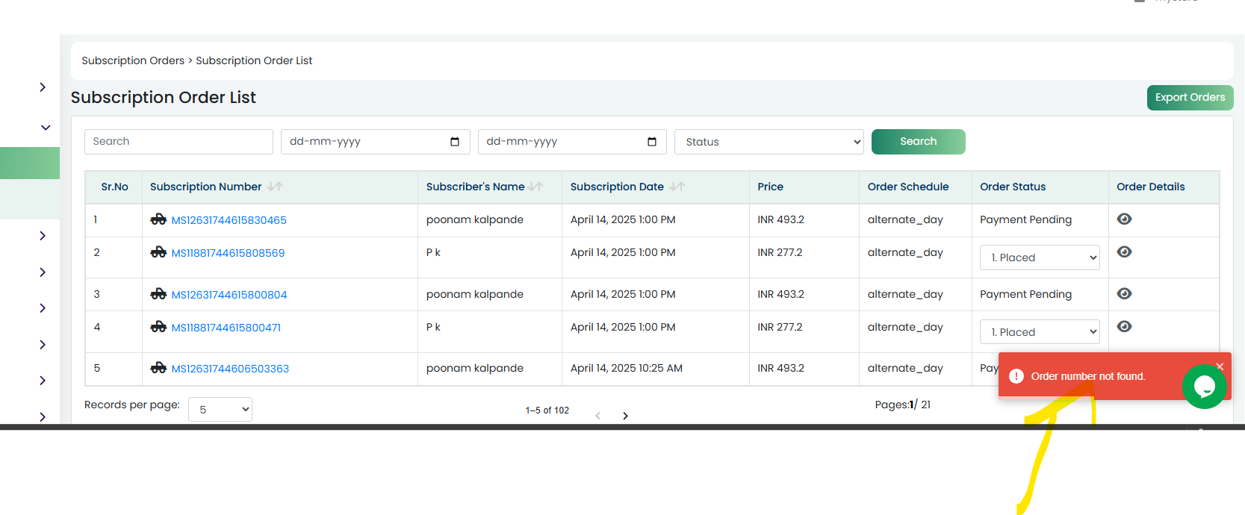
Task: Click delivery truck icon beside MS11881744615800471
Action: [x=158, y=327]
